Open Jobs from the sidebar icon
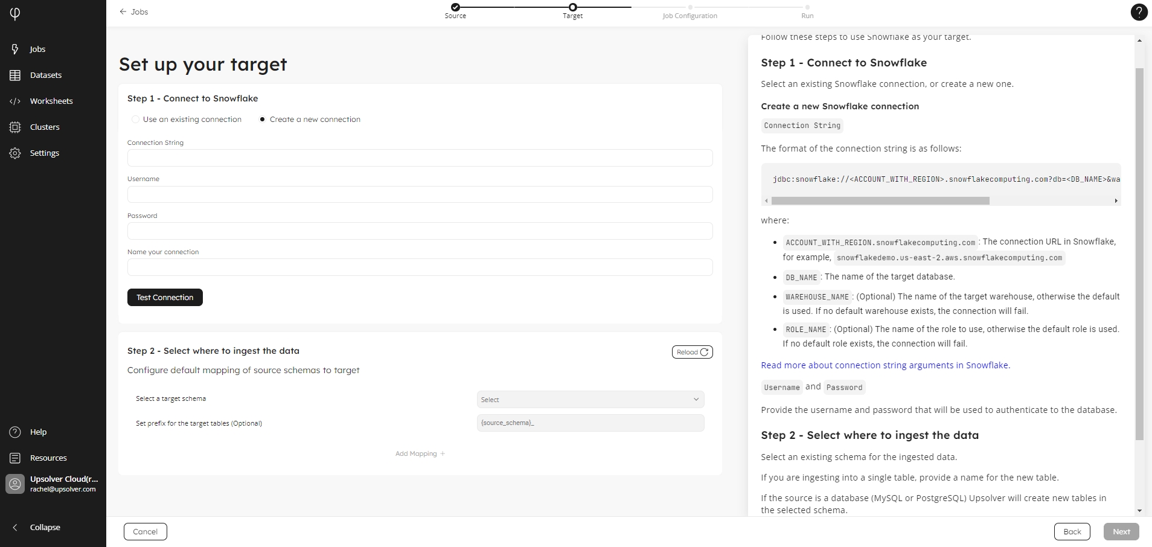1152x547 pixels. [x=15, y=49]
